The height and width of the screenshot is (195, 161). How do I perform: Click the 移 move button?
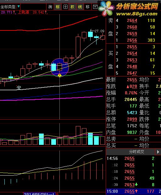tap(87, 7)
